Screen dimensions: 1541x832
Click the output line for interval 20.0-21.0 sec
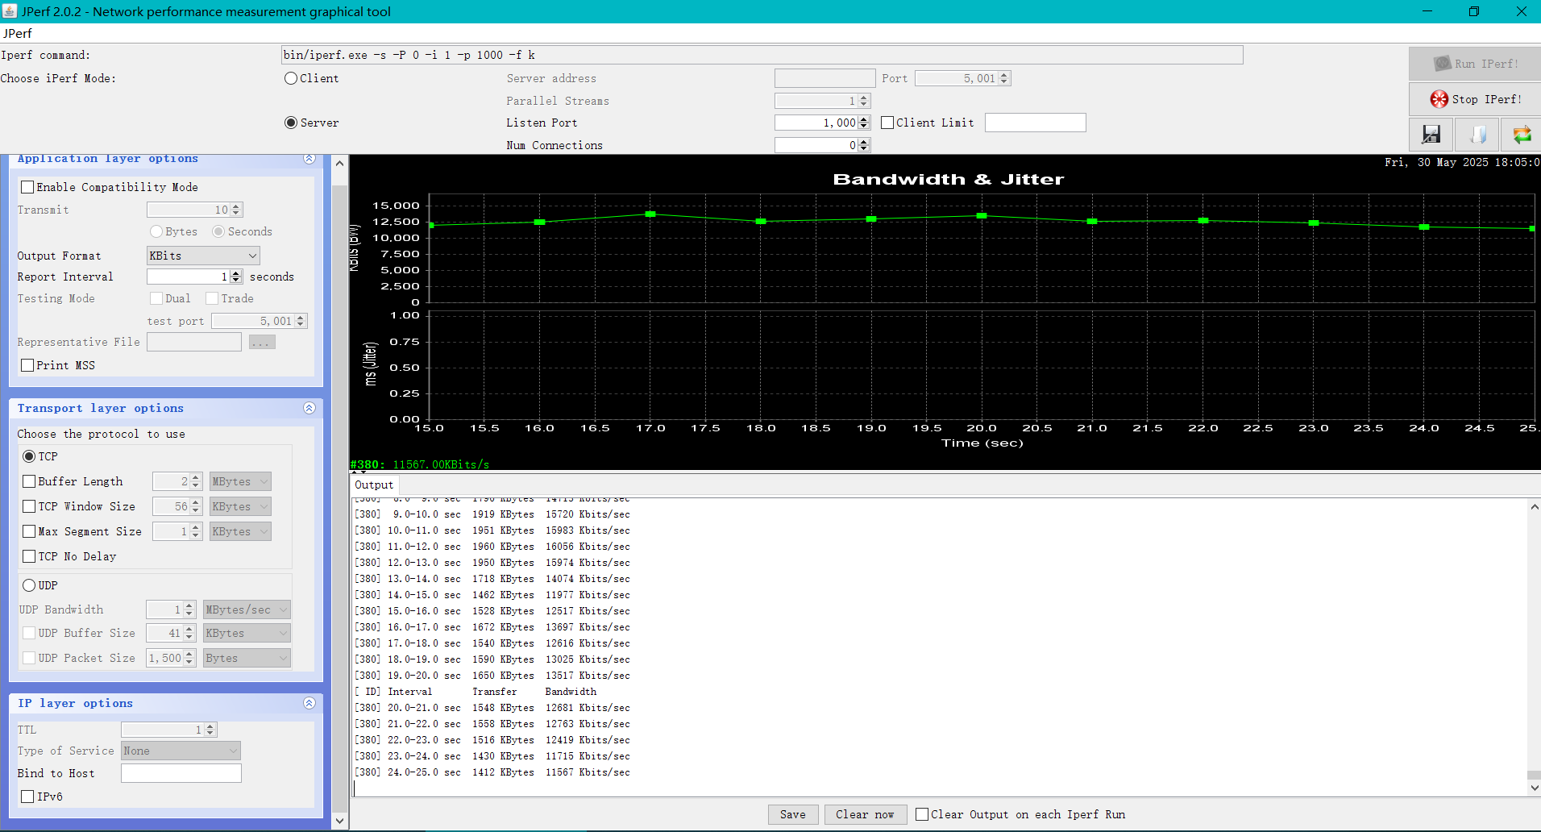pyautogui.click(x=492, y=708)
